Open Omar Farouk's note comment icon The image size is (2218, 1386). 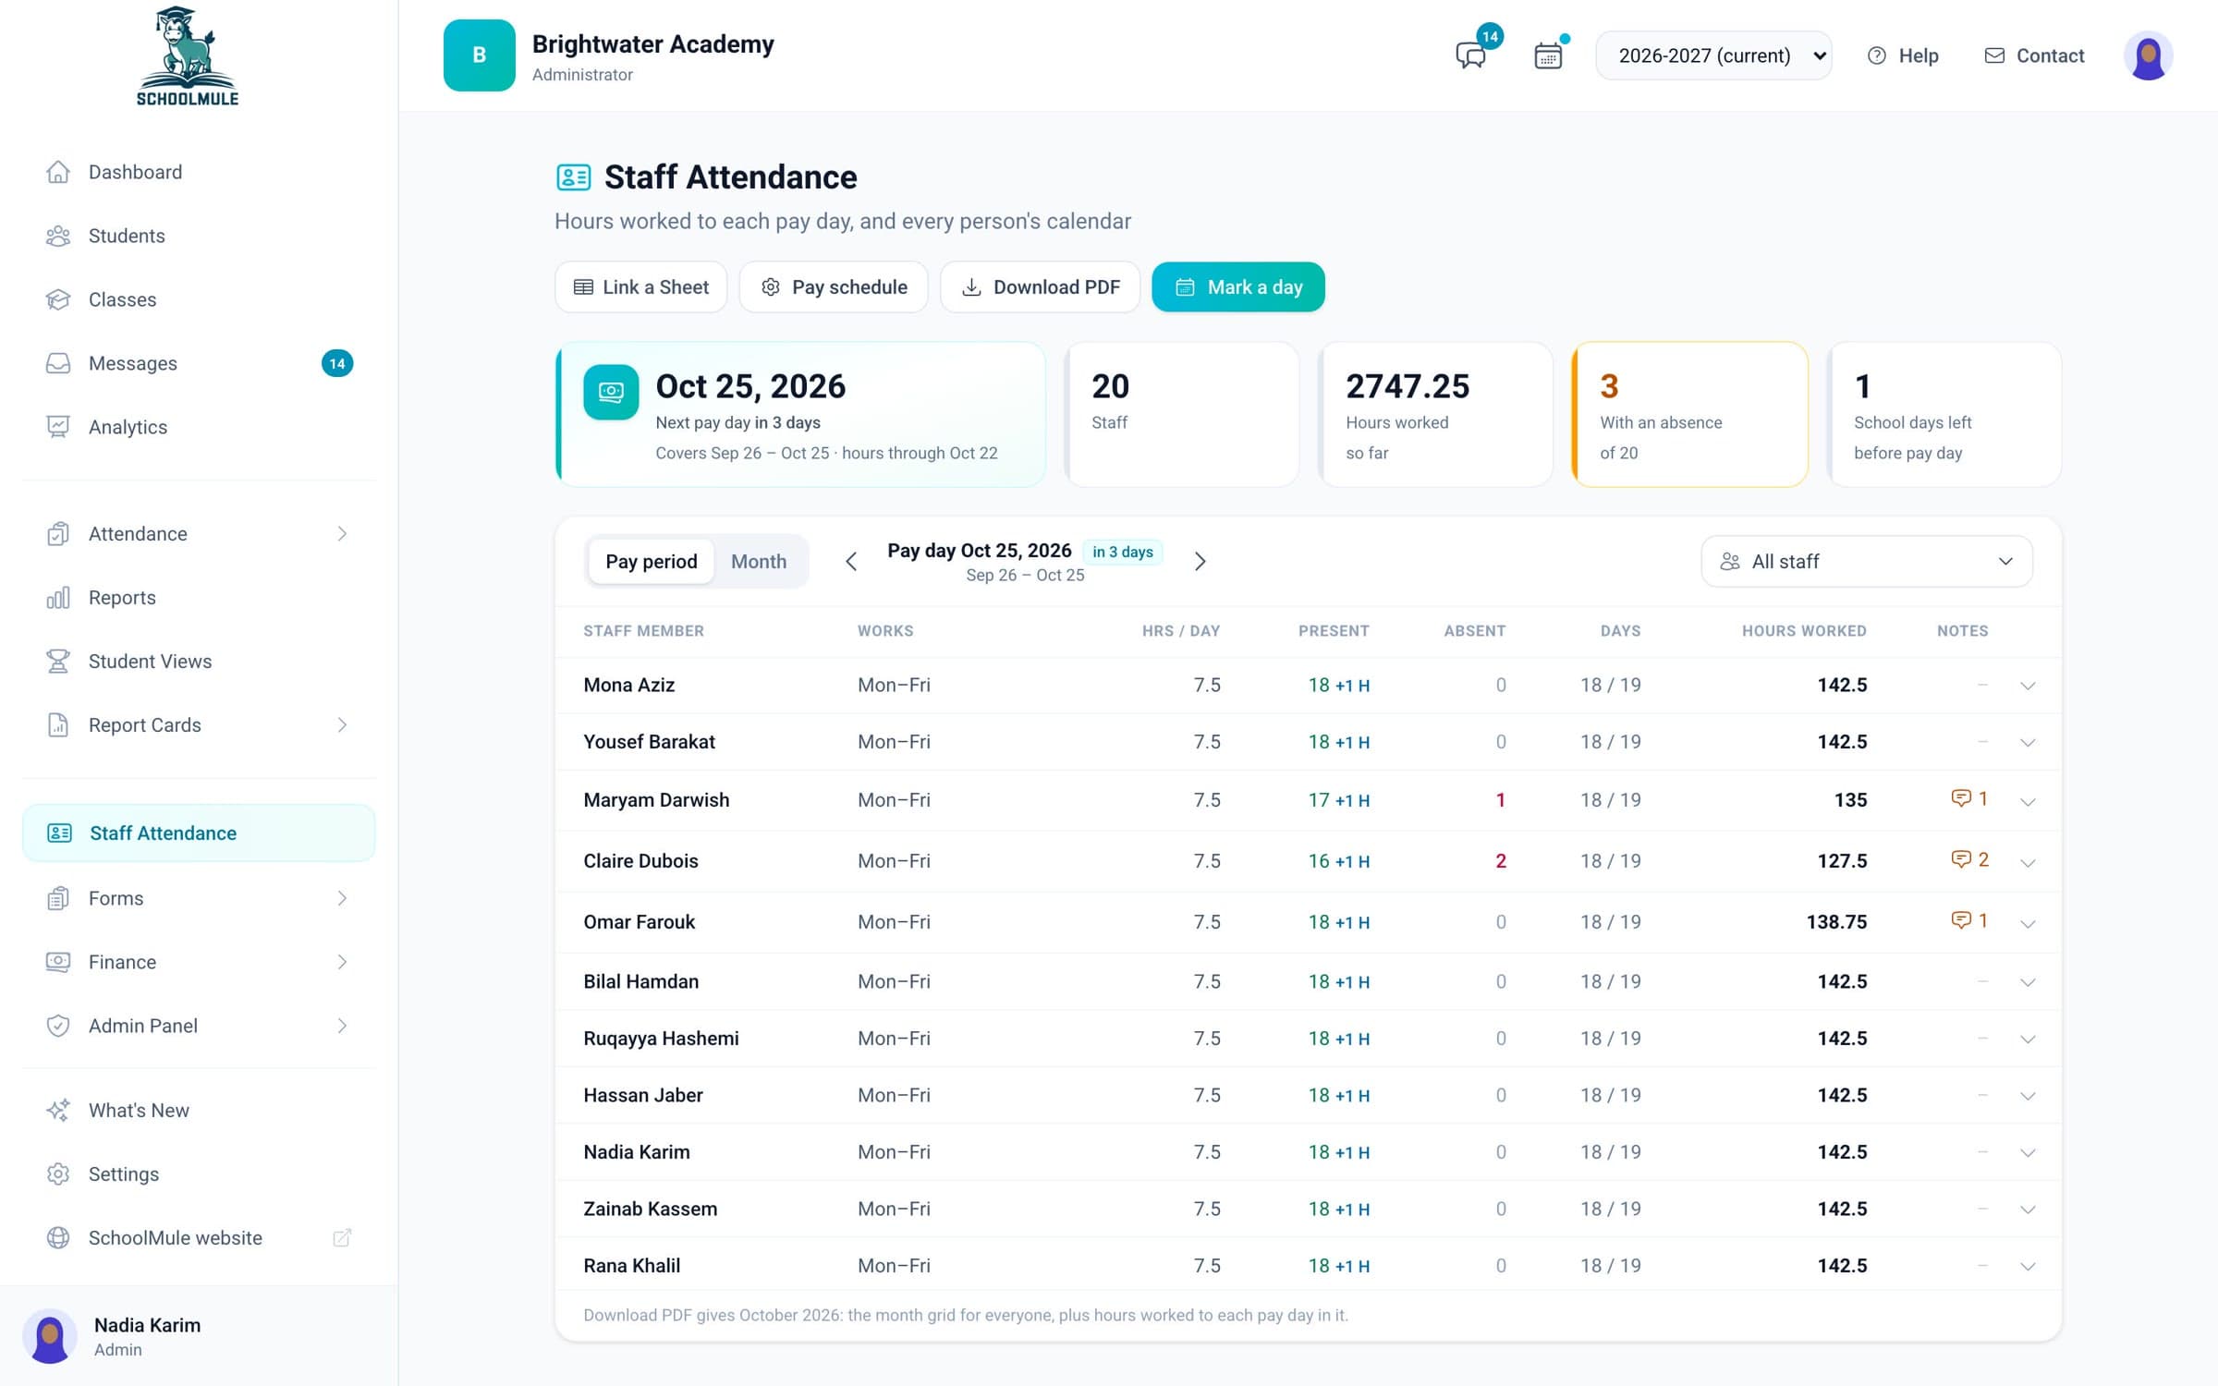pyautogui.click(x=1968, y=920)
